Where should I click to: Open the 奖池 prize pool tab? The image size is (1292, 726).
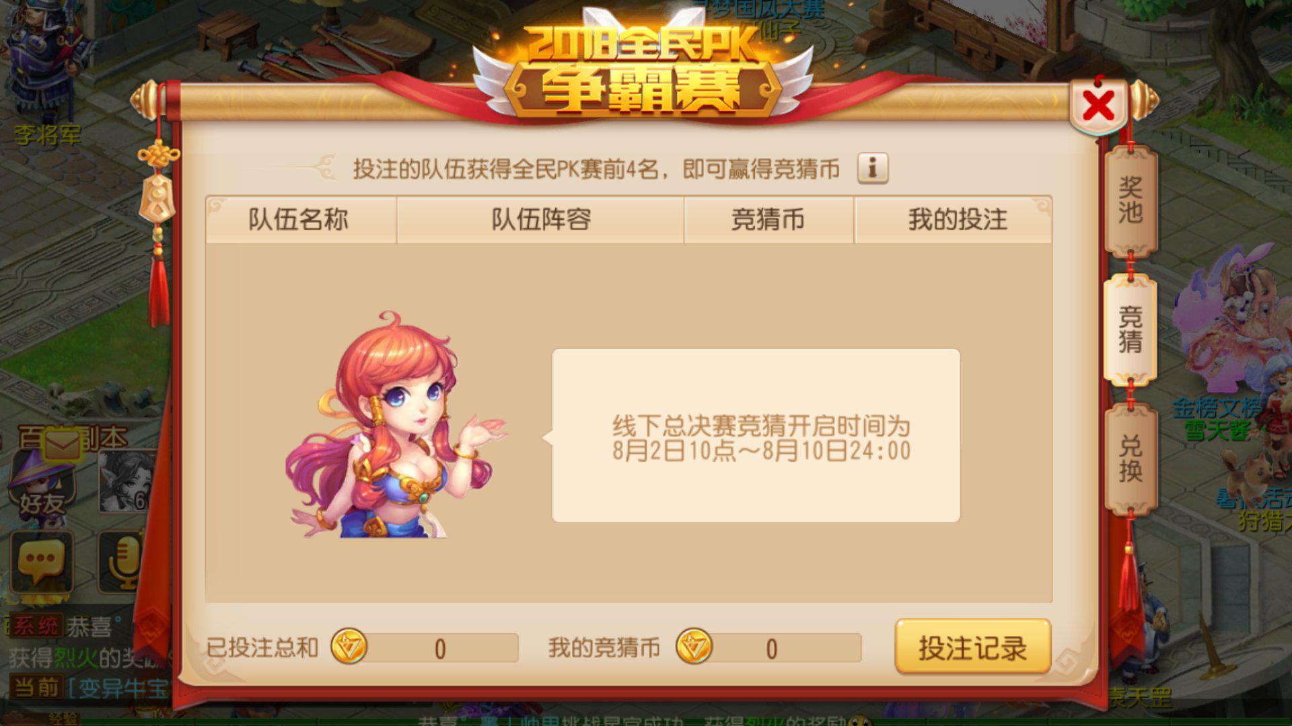tap(1130, 200)
